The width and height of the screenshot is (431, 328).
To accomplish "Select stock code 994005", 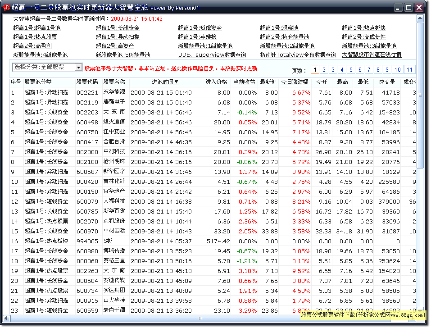I will [87, 241].
